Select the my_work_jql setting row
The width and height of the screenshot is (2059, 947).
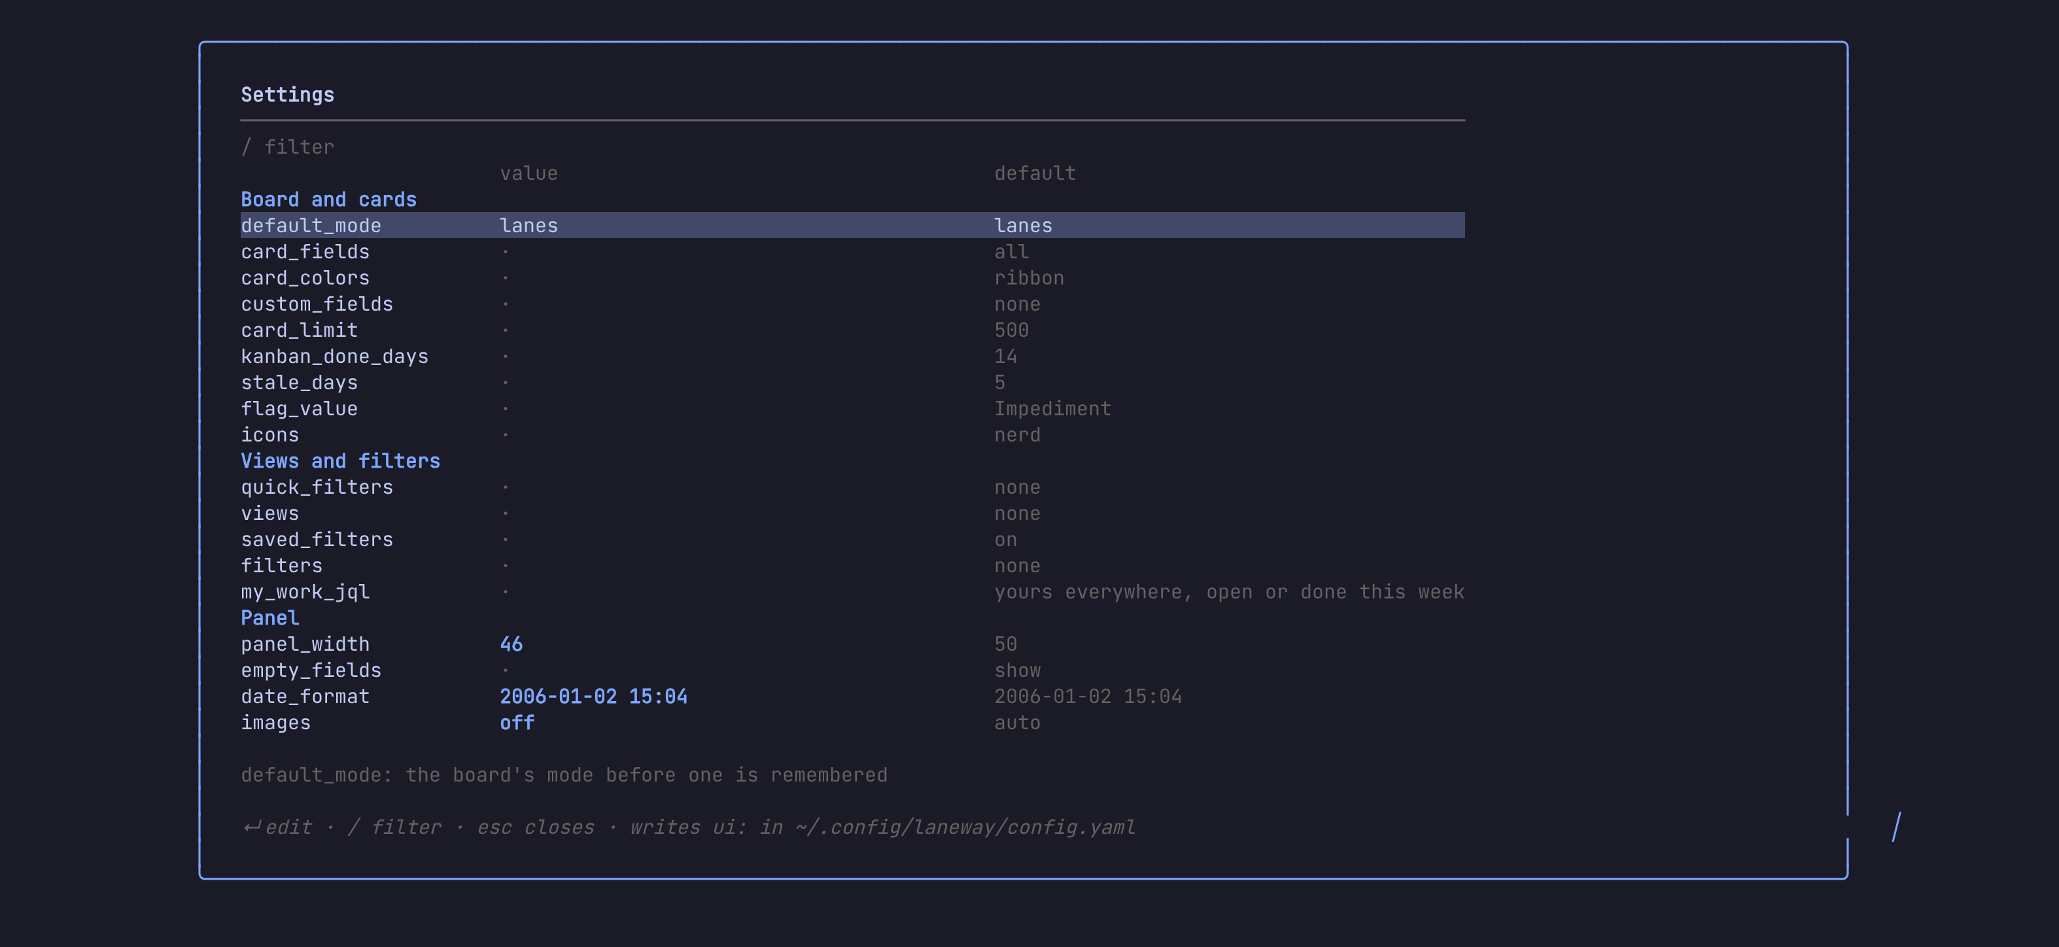click(x=852, y=592)
